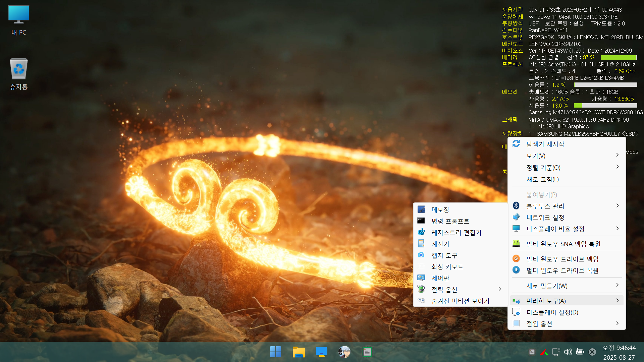
Task: Start 계산기 from the tools submenu
Action: pyautogui.click(x=440, y=244)
